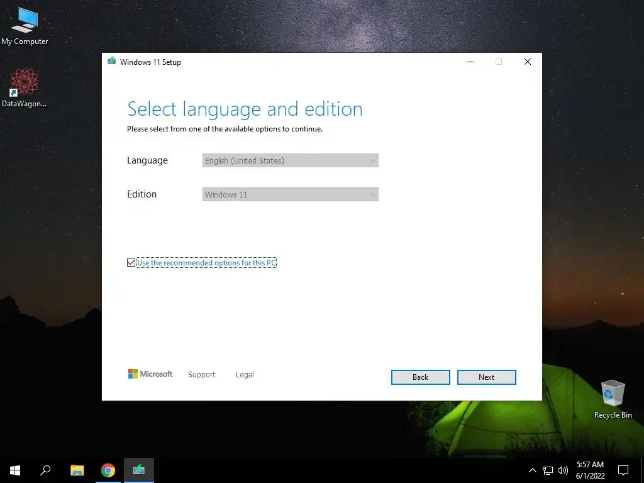
Task: Open My Computer desktop icon
Action: (25, 26)
